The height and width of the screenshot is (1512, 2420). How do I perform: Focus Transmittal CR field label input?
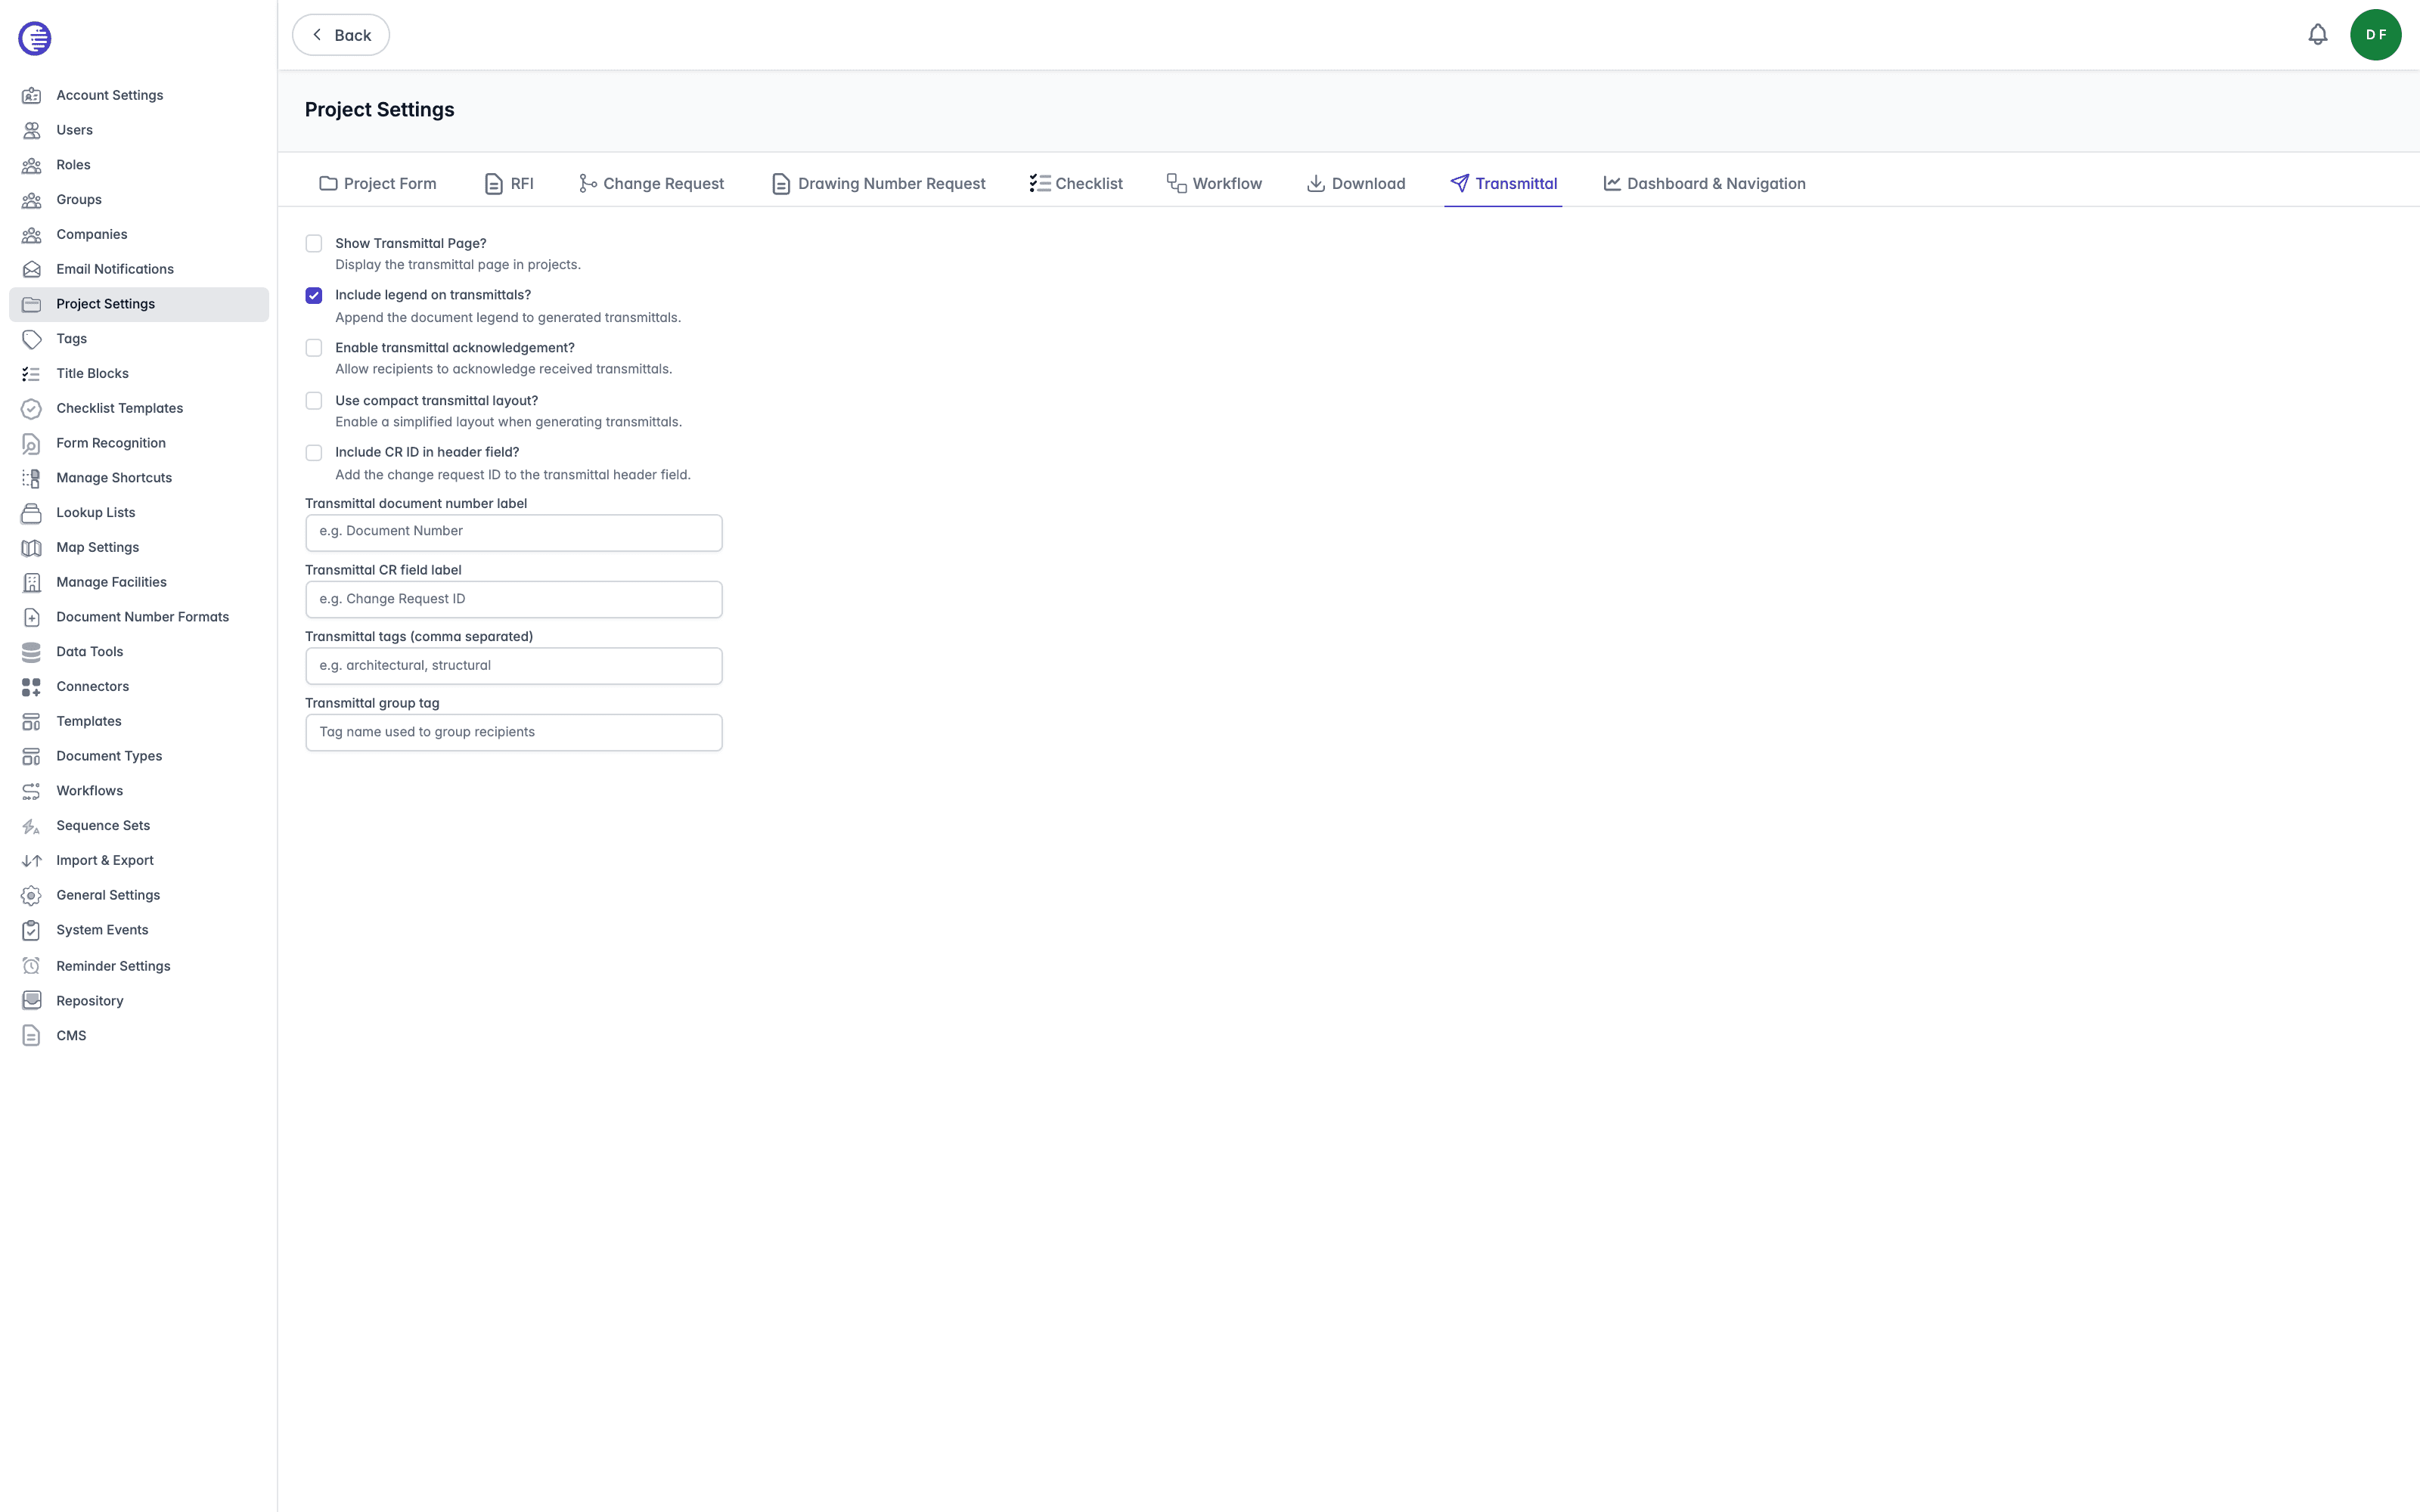(514, 599)
